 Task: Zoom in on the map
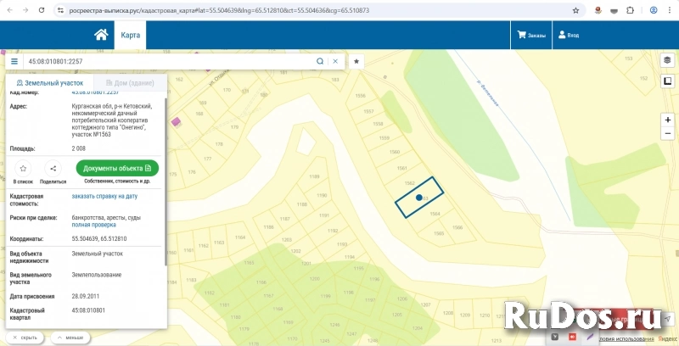click(x=667, y=120)
